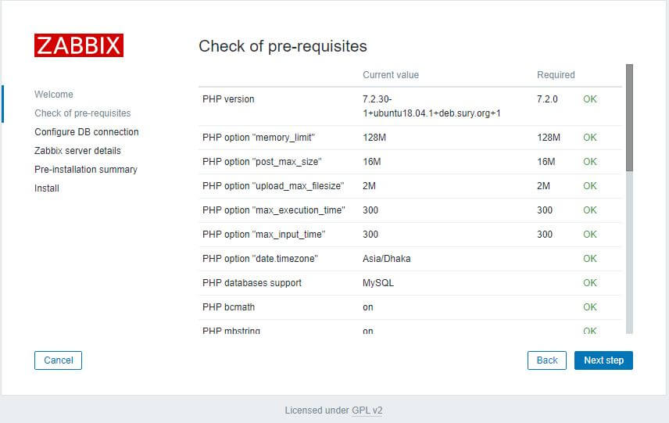Click the Required column header
This screenshot has width=669, height=423.
coord(556,75)
